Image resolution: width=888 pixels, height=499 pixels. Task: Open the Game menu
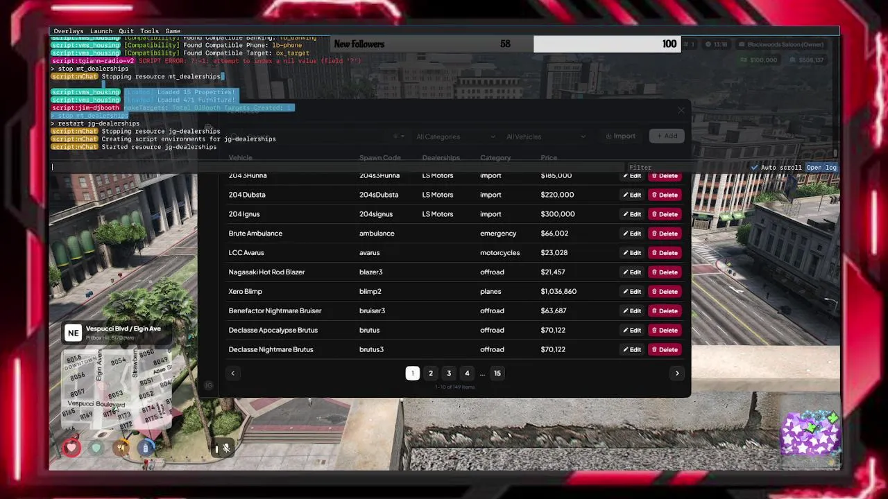click(x=173, y=31)
